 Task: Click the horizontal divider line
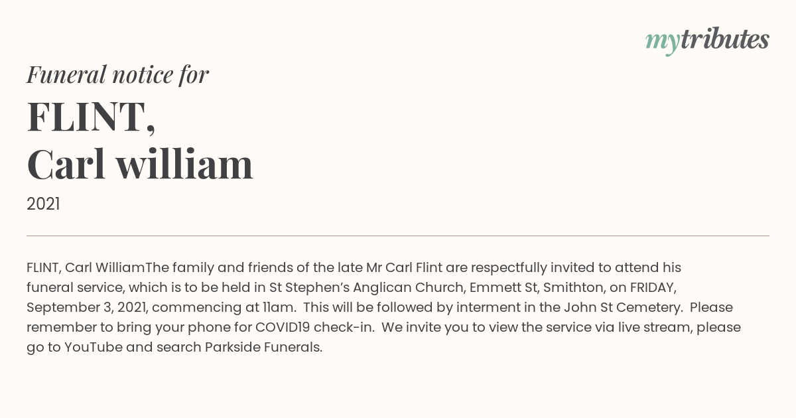coord(398,236)
